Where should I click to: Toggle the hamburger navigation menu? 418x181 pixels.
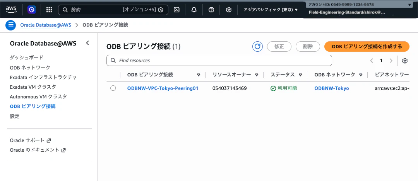pyautogui.click(x=10, y=25)
